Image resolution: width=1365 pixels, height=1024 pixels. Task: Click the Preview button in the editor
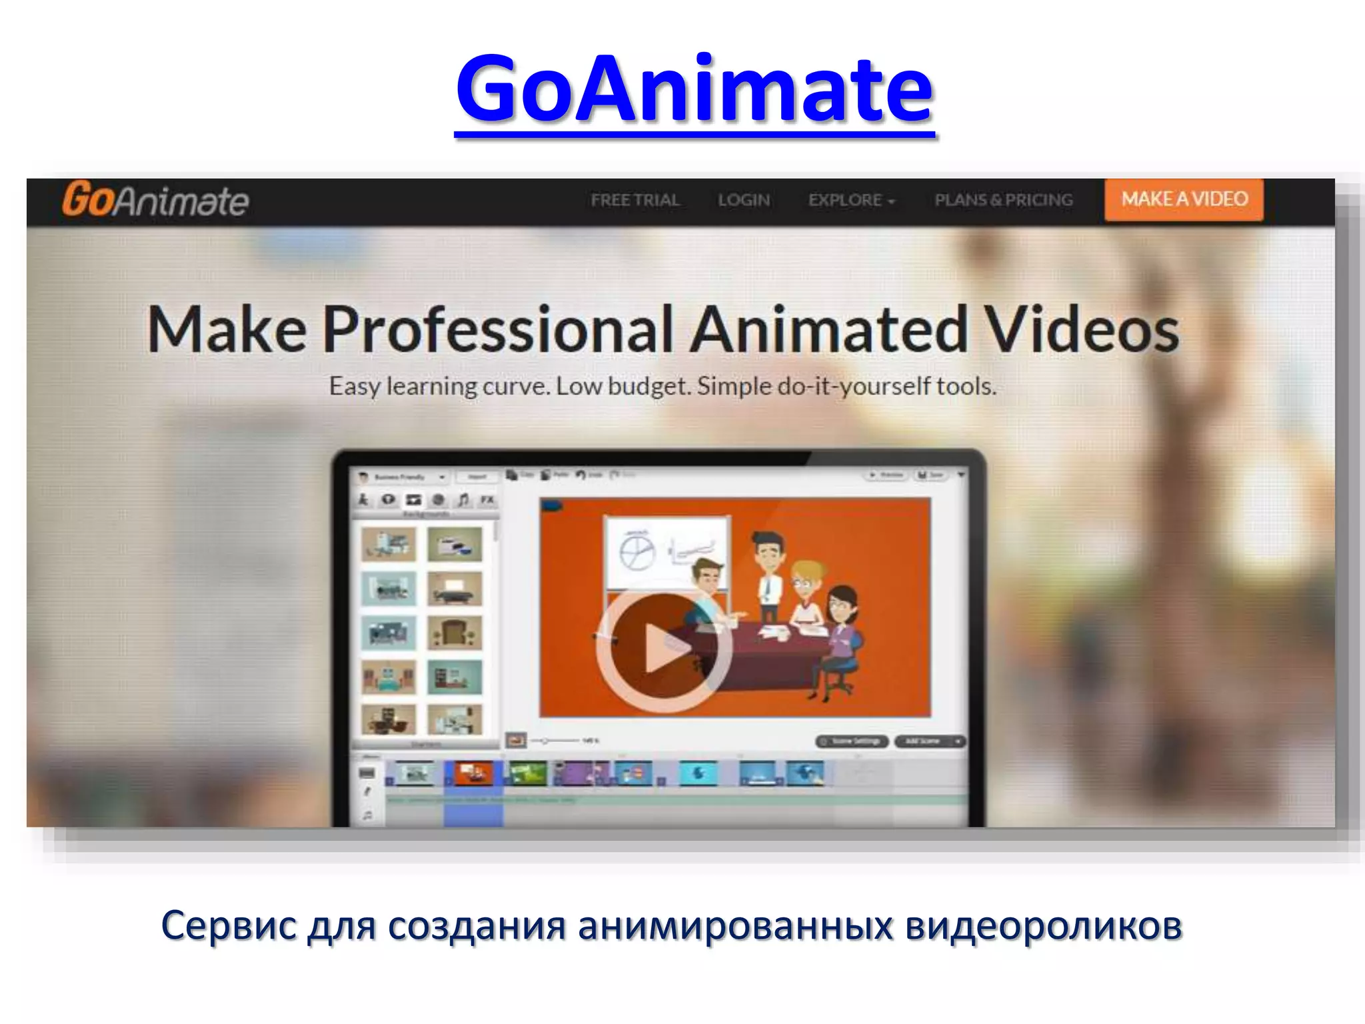click(885, 475)
